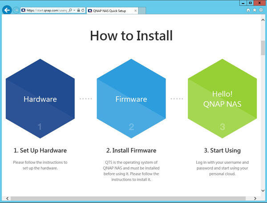This screenshot has height=203, width=267.
Task: Click the search magnifier in address bar
Action: click(70, 10)
